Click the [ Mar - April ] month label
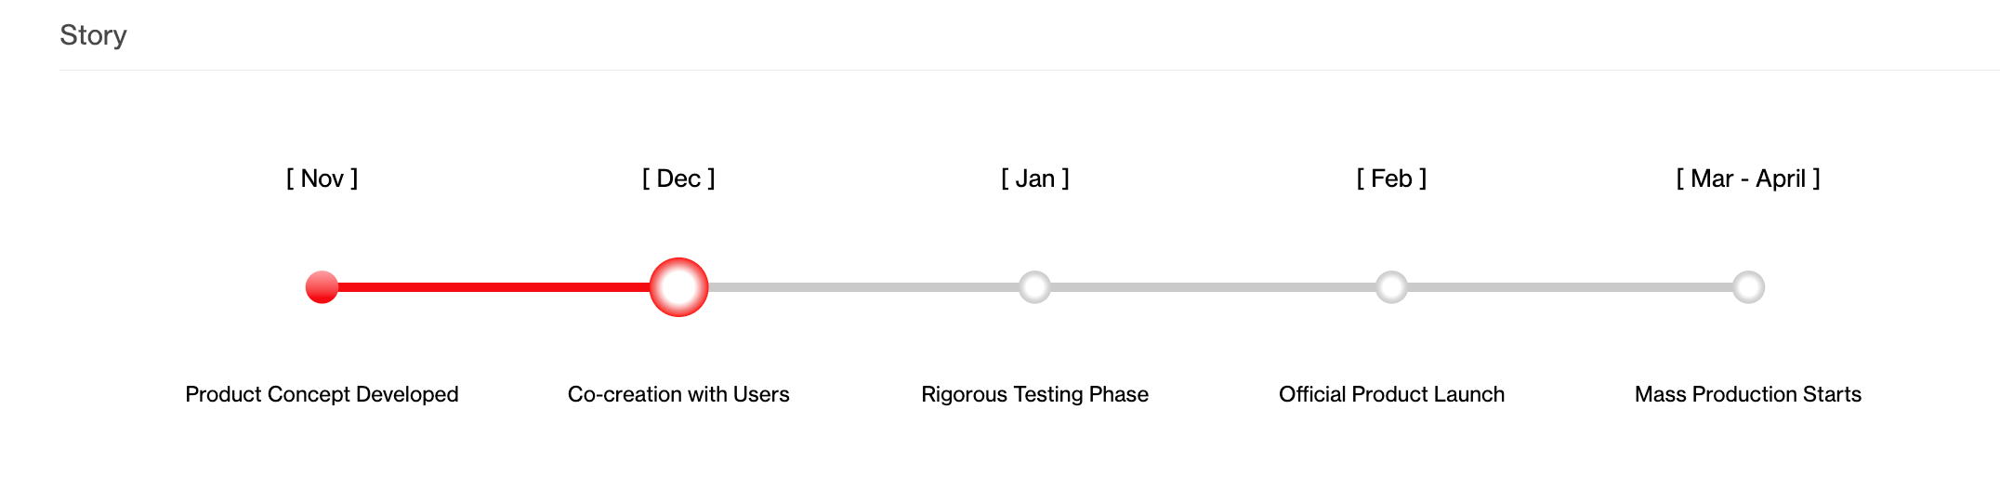Image resolution: width=2000 pixels, height=489 pixels. (x=1748, y=178)
